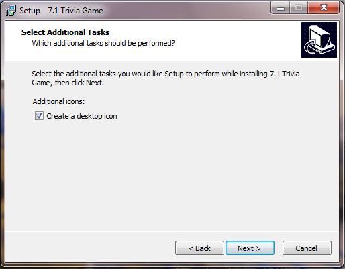Image resolution: width=345 pixels, height=269 pixels.
Task: Go to the previous step with Back
Action: coord(199,248)
